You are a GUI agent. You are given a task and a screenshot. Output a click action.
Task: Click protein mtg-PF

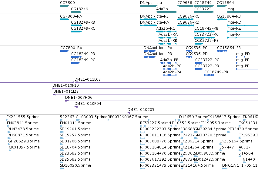pyautogui.click(x=247, y=69)
